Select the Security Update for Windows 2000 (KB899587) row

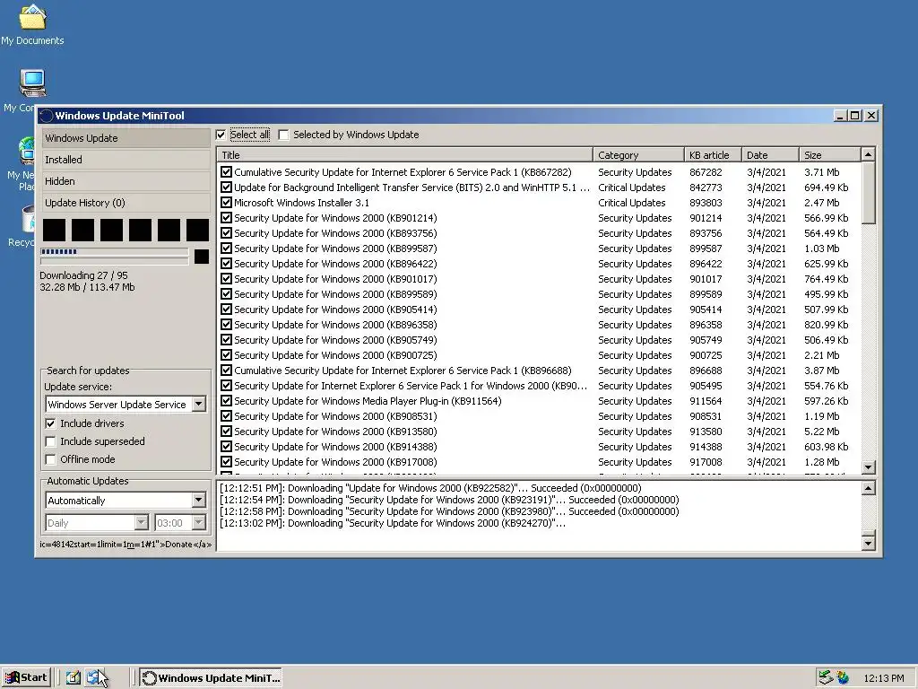click(539, 249)
